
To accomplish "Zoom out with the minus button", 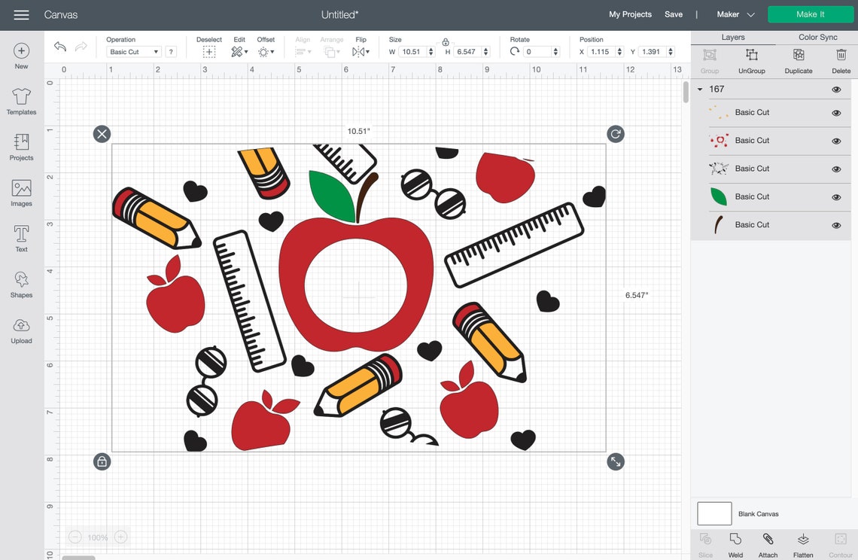I will pyautogui.click(x=75, y=537).
